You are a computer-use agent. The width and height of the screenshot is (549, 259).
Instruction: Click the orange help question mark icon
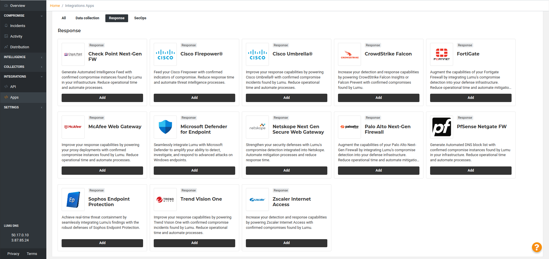536,247
